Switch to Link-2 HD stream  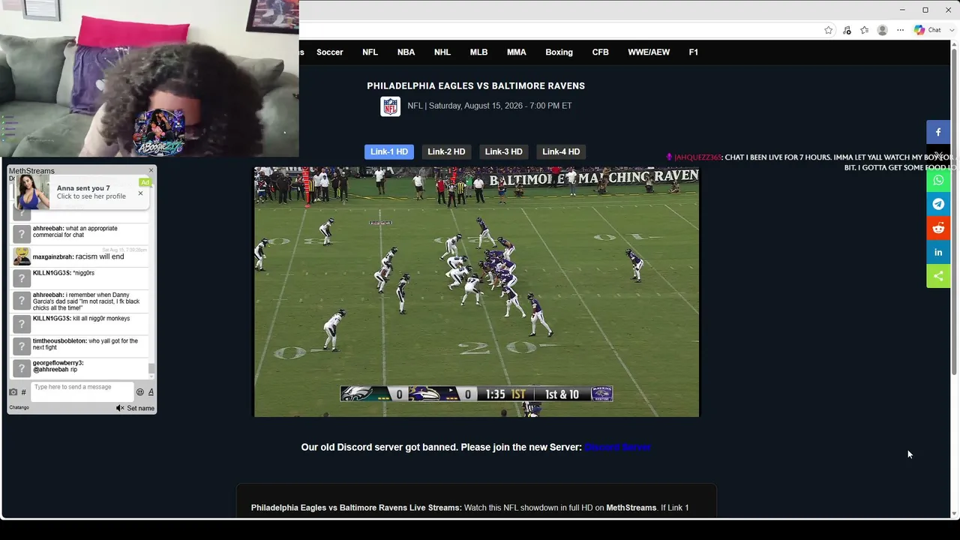(446, 151)
